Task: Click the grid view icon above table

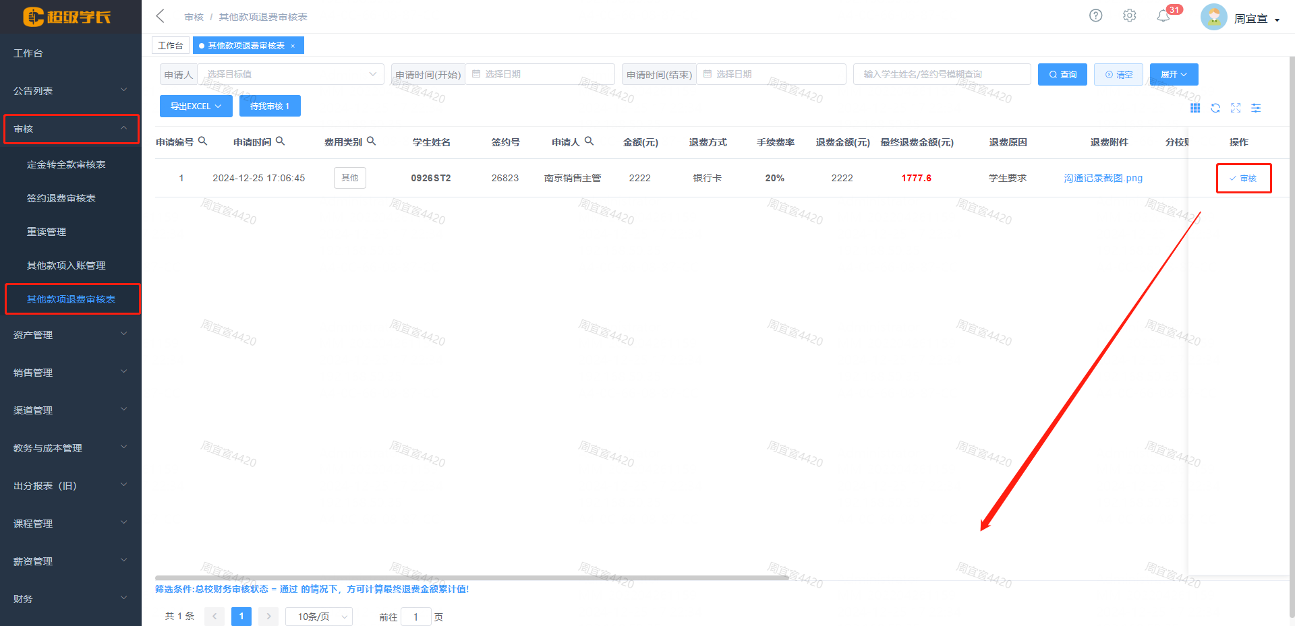Action: [1195, 108]
